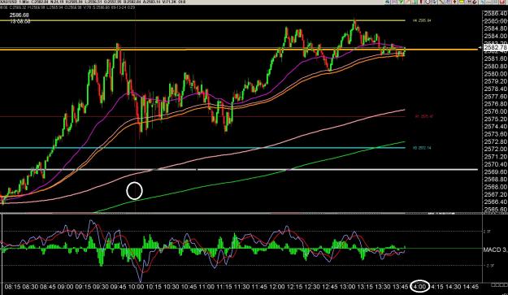
Task: Select the current price marker 2582.78
Action: [495, 48]
